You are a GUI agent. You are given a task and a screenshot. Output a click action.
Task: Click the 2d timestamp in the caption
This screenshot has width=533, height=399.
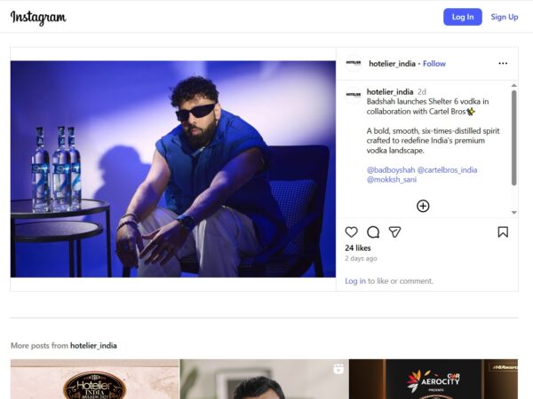[421, 91]
